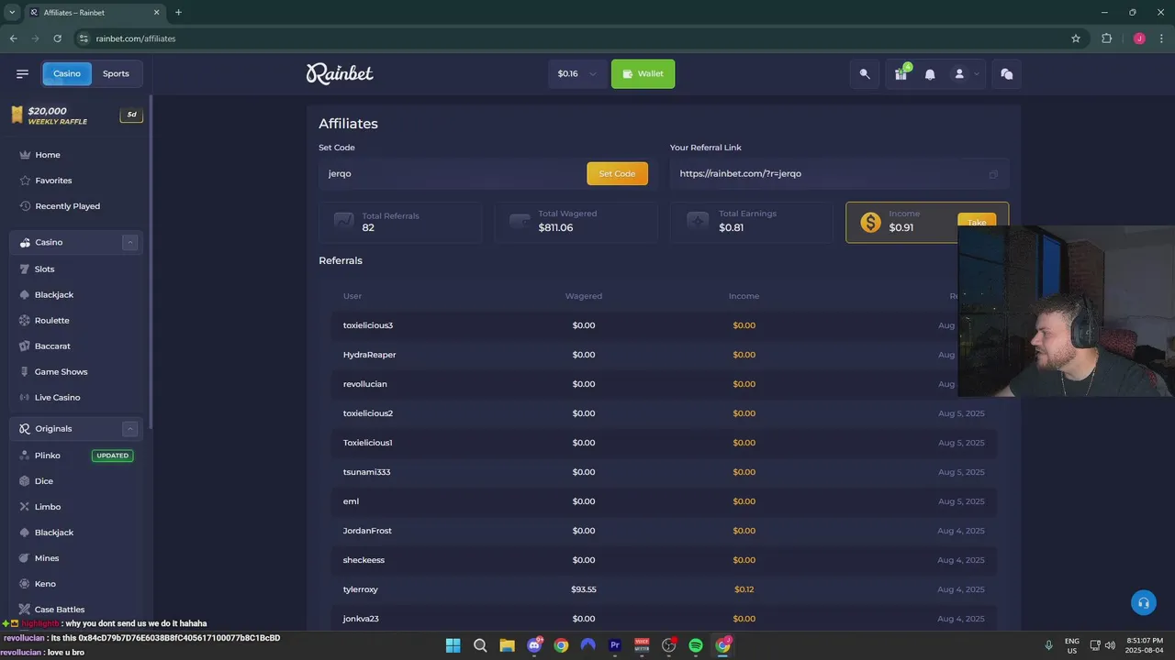Screen dimensions: 1175x660
Task: Open Premiere Pro from the taskbar
Action: click(615, 645)
